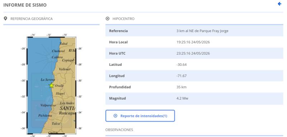
Task: Click the location pin icon beside Referencia Geográfica
Action: (5, 19)
